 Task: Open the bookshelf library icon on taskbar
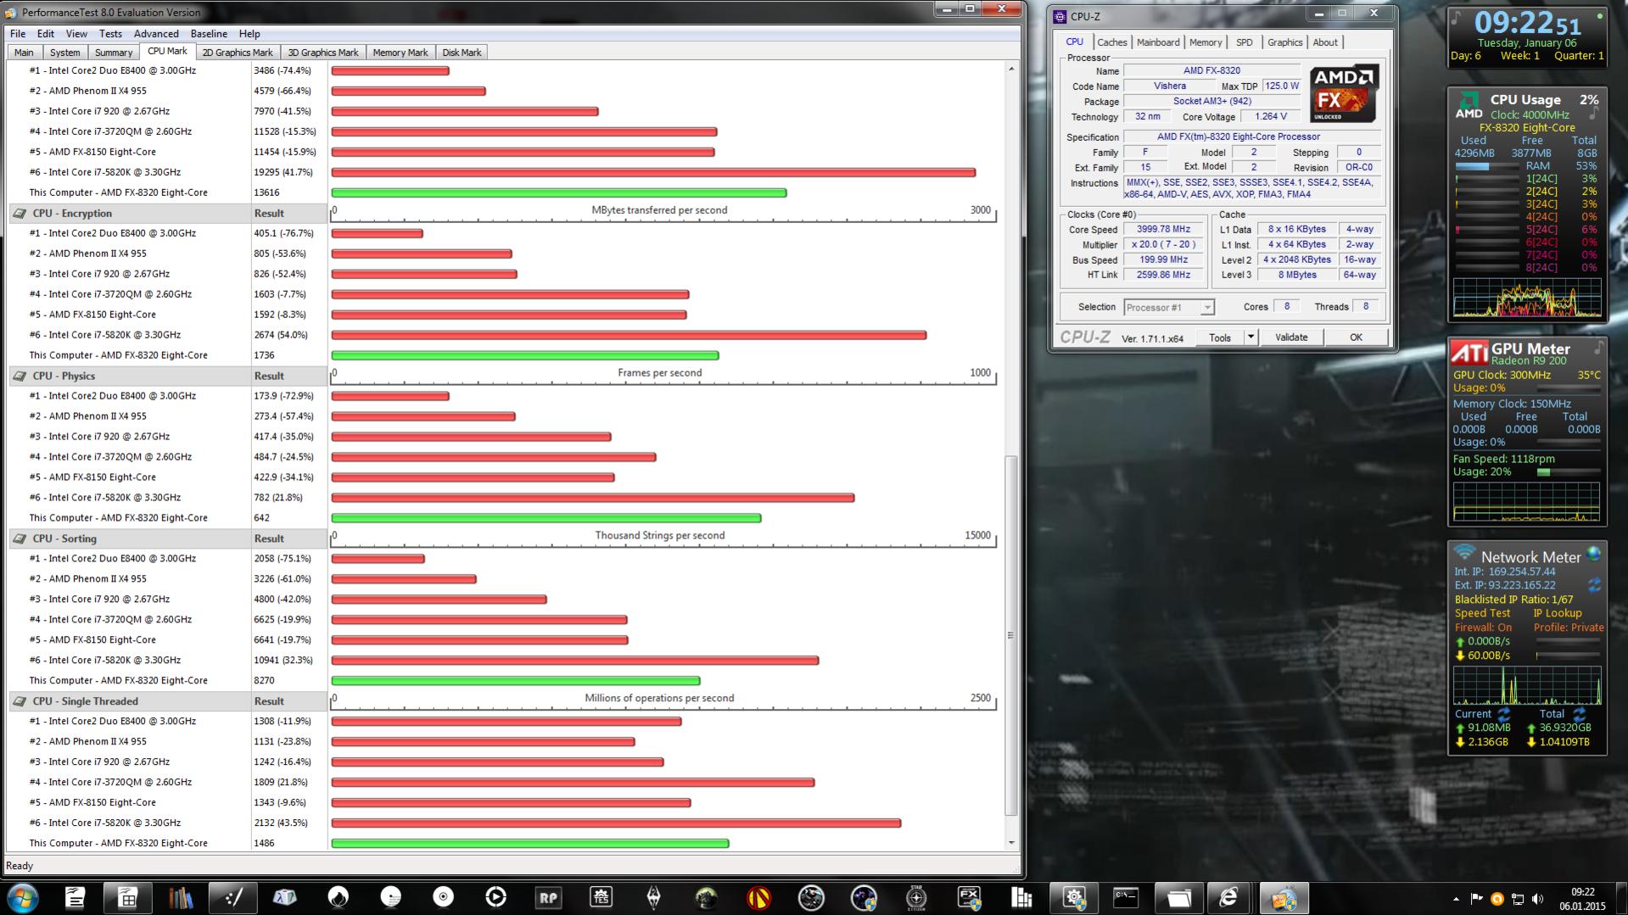coord(181,897)
